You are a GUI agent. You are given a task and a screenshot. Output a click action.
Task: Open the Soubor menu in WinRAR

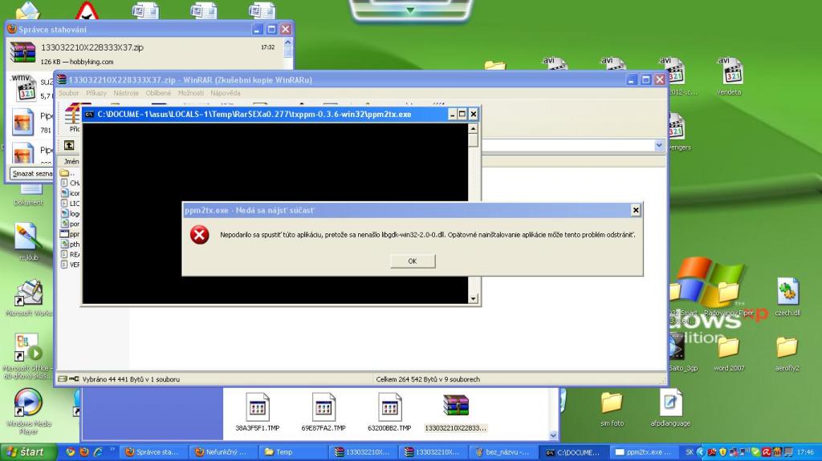click(69, 93)
